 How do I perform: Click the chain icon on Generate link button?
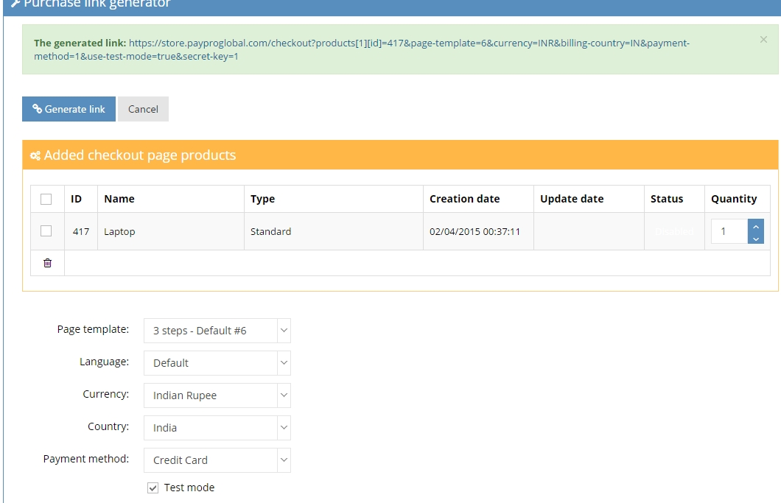click(37, 108)
